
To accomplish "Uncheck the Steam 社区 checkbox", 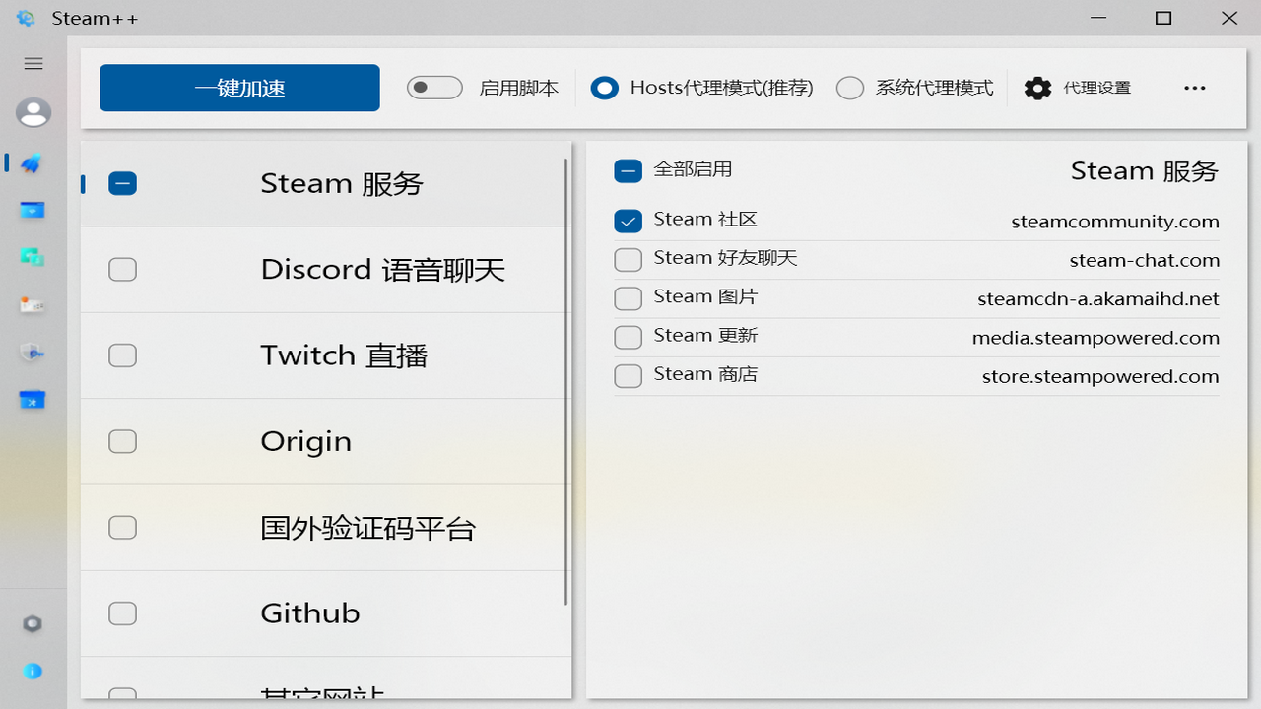I will 628,221.
